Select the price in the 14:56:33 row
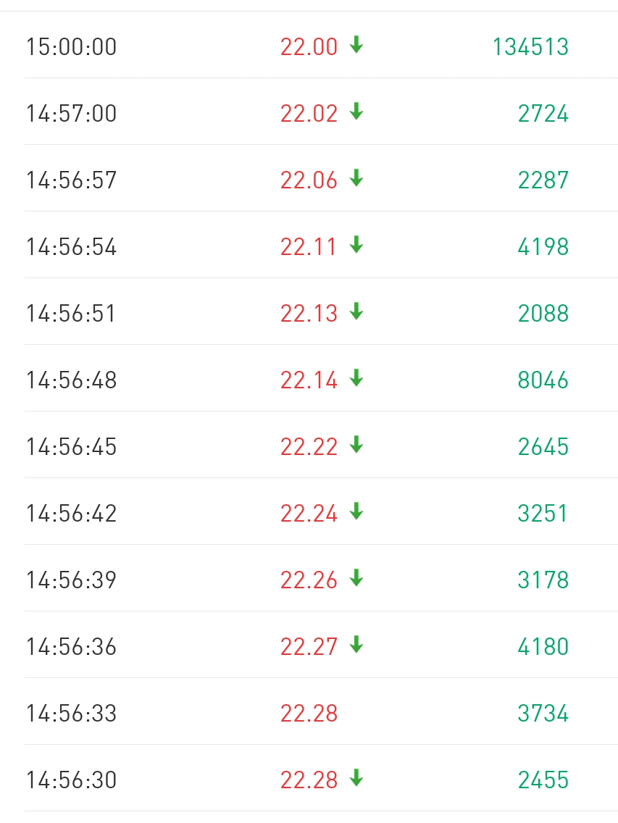618x823 pixels. [x=309, y=714]
